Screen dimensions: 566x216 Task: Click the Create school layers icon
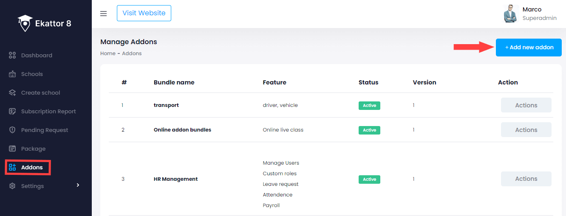click(12, 93)
